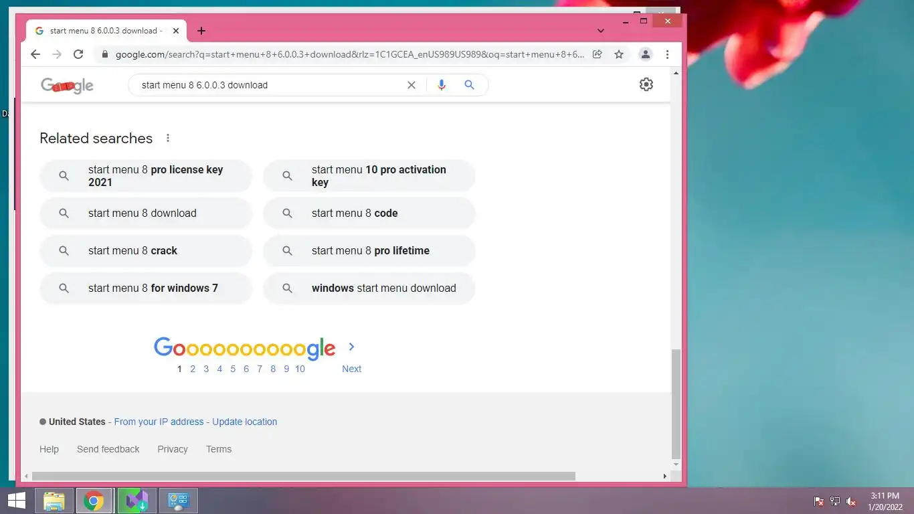
Task: Select start menu 8 pro lifetime suggestion
Action: pos(369,251)
